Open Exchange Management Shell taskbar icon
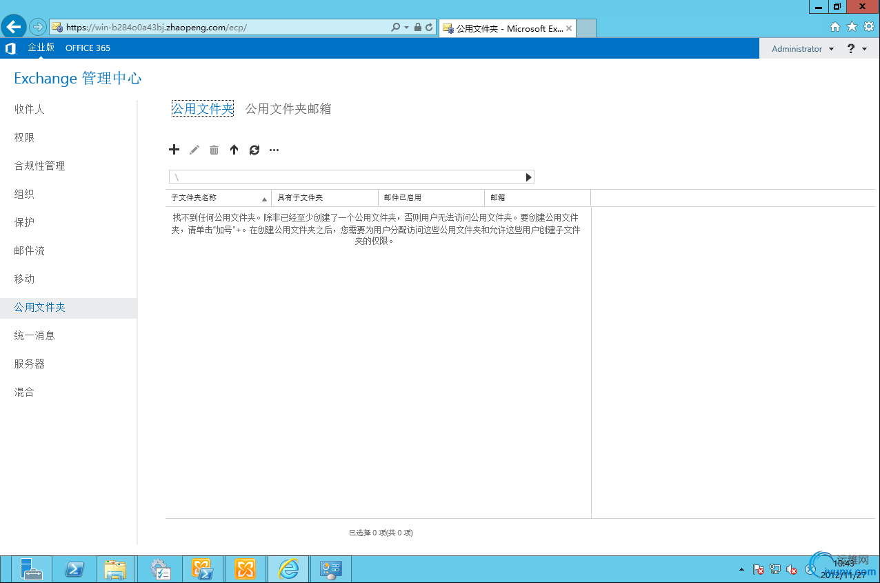Viewport: 880px width, 583px height. (x=203, y=569)
